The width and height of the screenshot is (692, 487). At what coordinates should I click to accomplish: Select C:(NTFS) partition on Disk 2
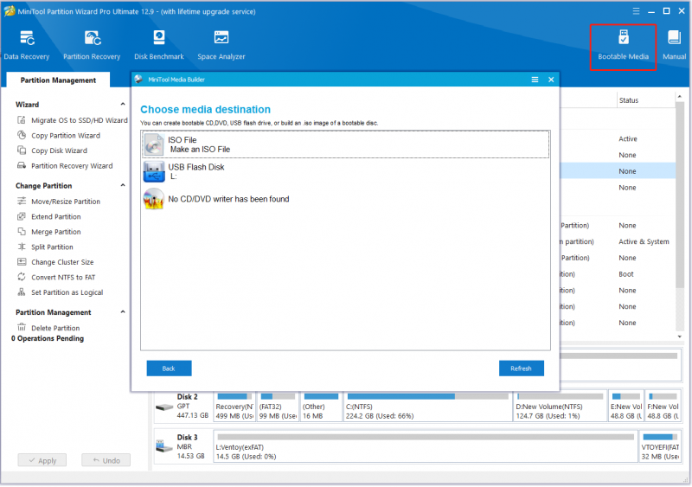pos(427,406)
